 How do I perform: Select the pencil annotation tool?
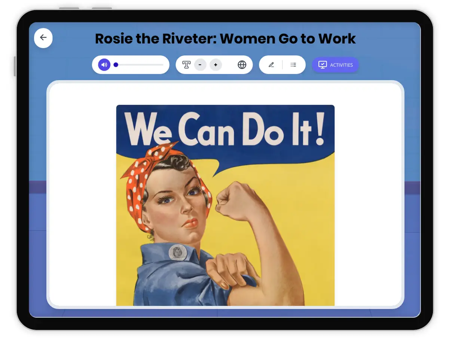point(271,65)
